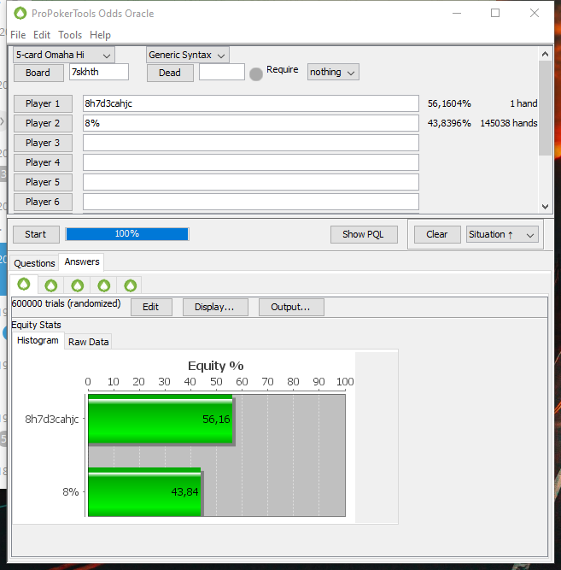The height and width of the screenshot is (570, 561).
Task: Open the Help menu
Action: [x=100, y=35]
